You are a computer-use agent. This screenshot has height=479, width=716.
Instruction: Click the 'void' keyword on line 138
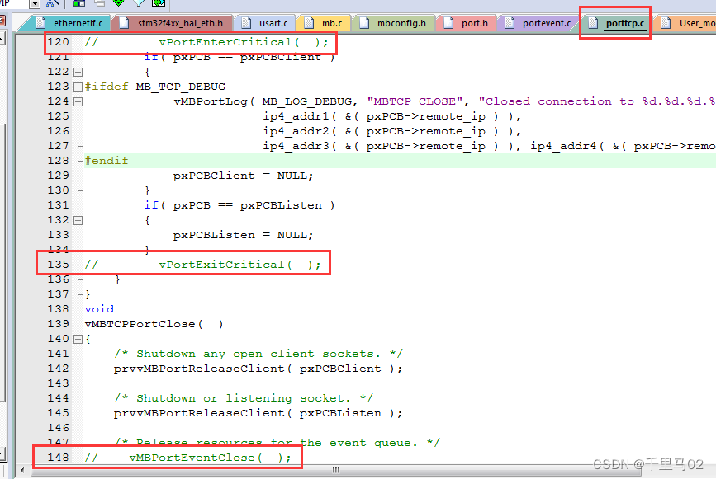pyautogui.click(x=99, y=309)
